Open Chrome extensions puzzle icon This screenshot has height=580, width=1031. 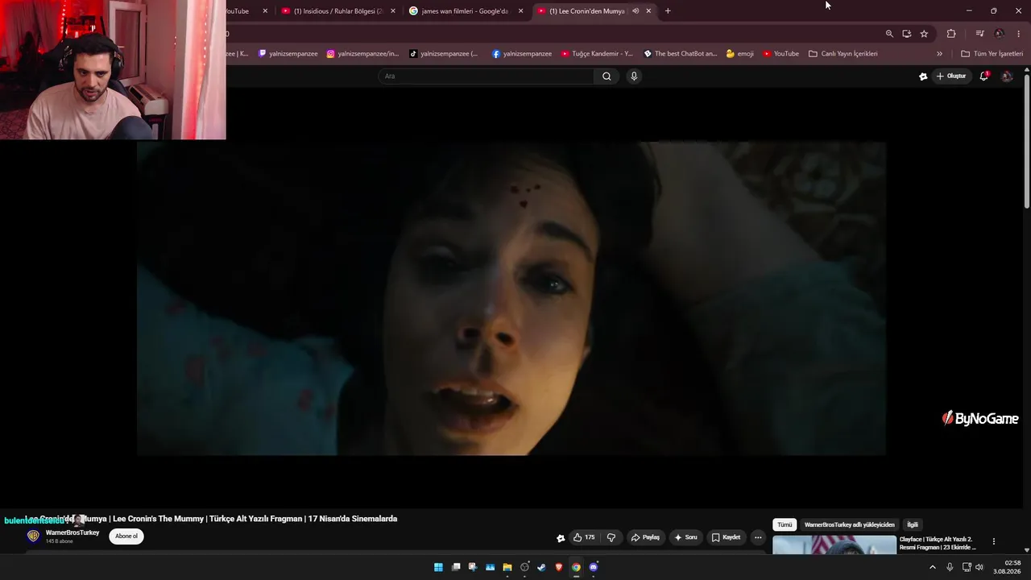(x=951, y=34)
